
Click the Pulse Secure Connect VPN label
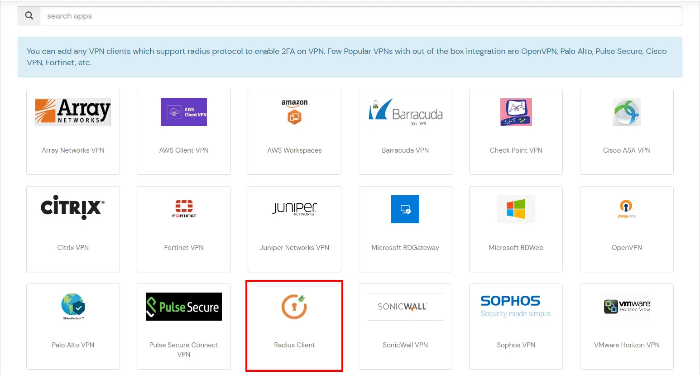click(184, 350)
